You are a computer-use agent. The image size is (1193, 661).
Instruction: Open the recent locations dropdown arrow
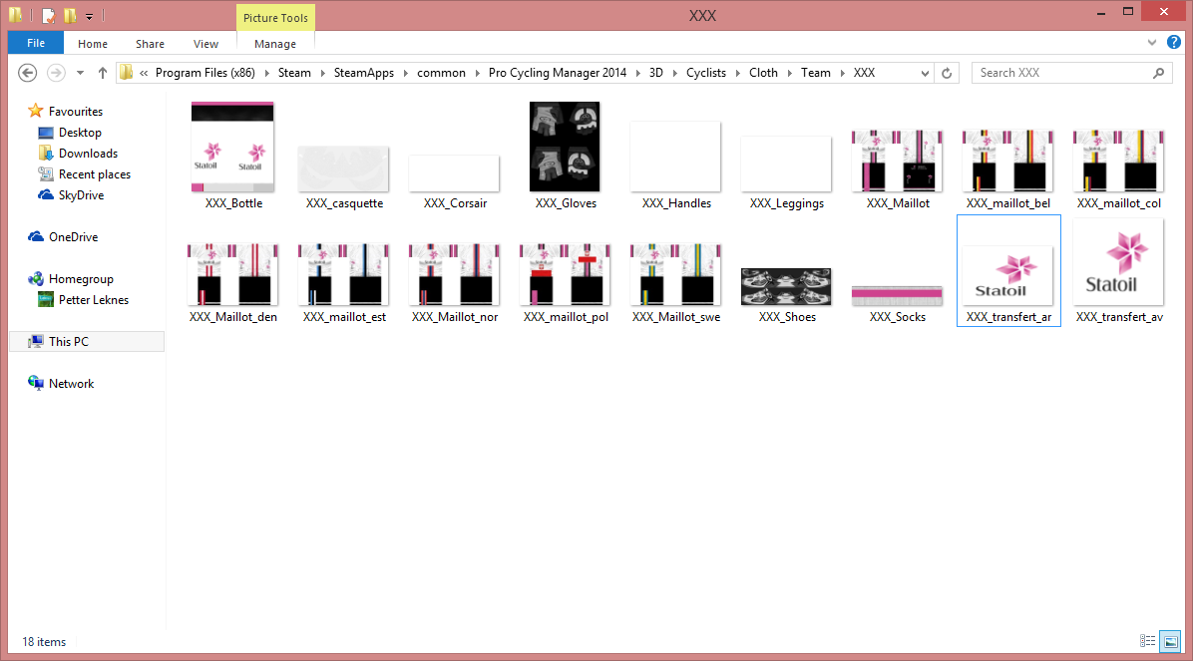tap(79, 73)
